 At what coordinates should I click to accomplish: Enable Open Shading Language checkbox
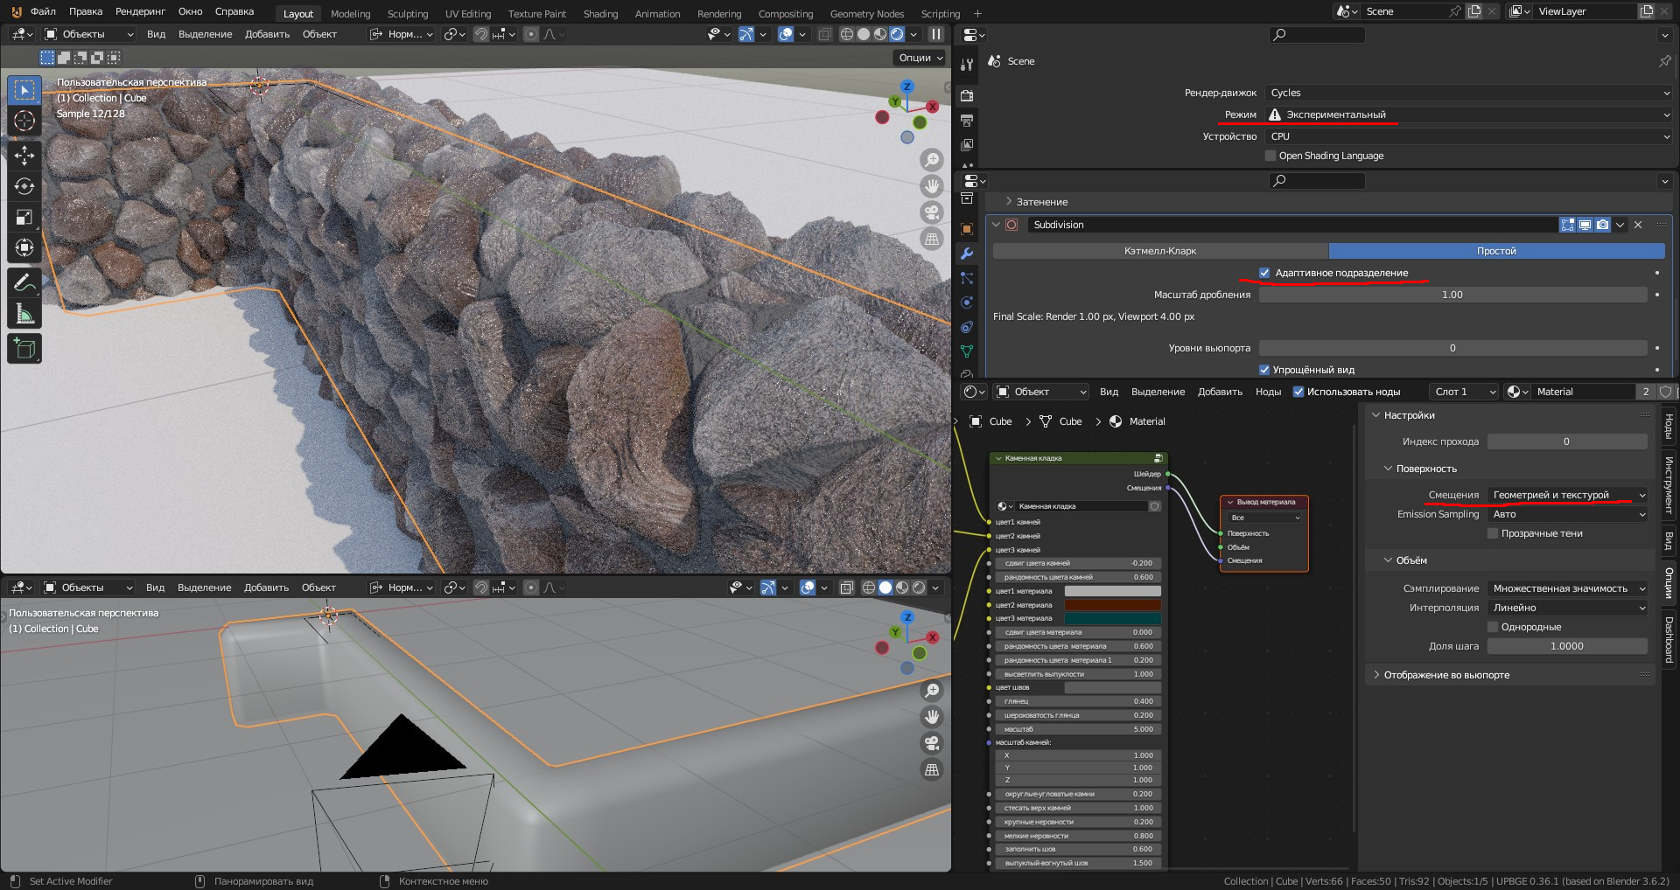tap(1270, 156)
